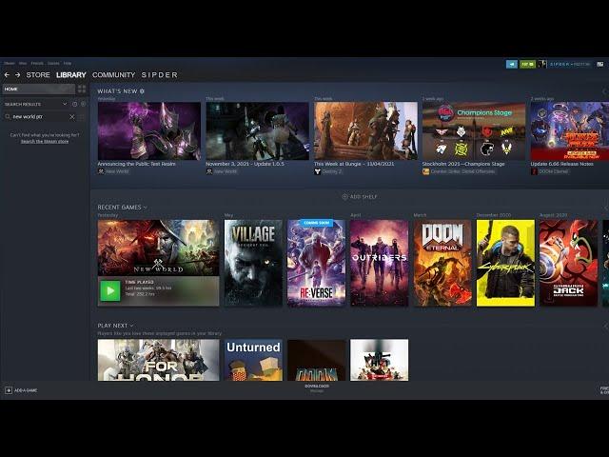Select the Outriders game cover
This screenshot has height=457, width=609.
tap(379, 263)
